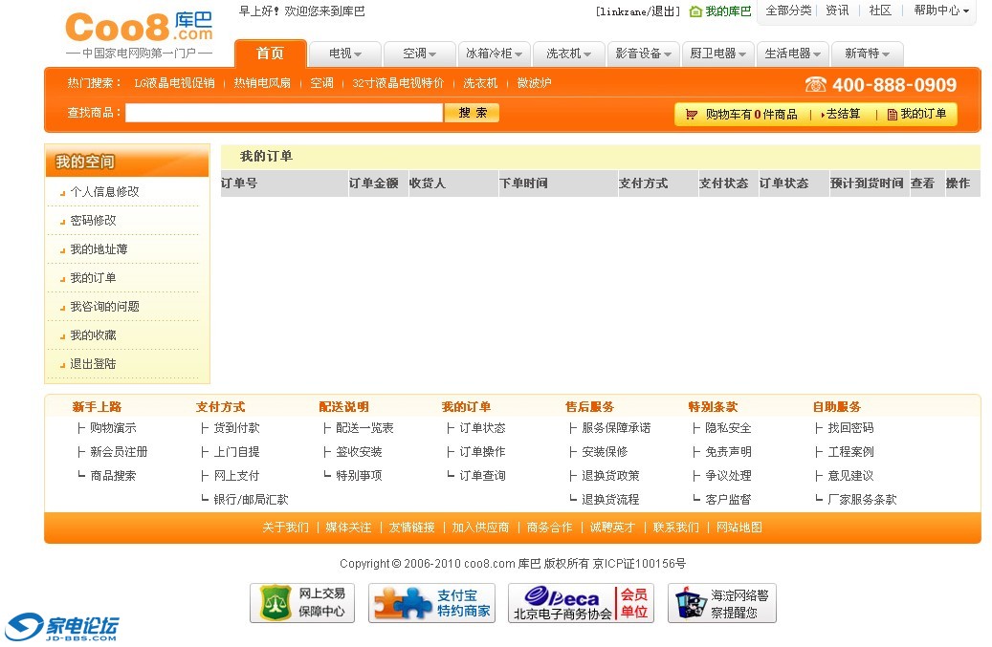The width and height of the screenshot is (992, 647).
Task: Click the 退出登陆 sidebar item
Action: [93, 364]
